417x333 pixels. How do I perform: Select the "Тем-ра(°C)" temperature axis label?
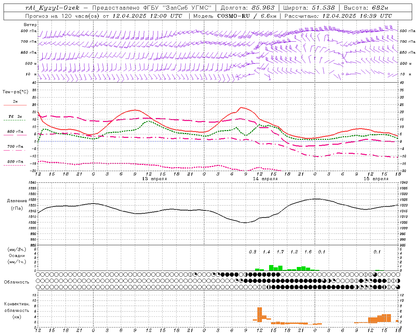point(15,92)
